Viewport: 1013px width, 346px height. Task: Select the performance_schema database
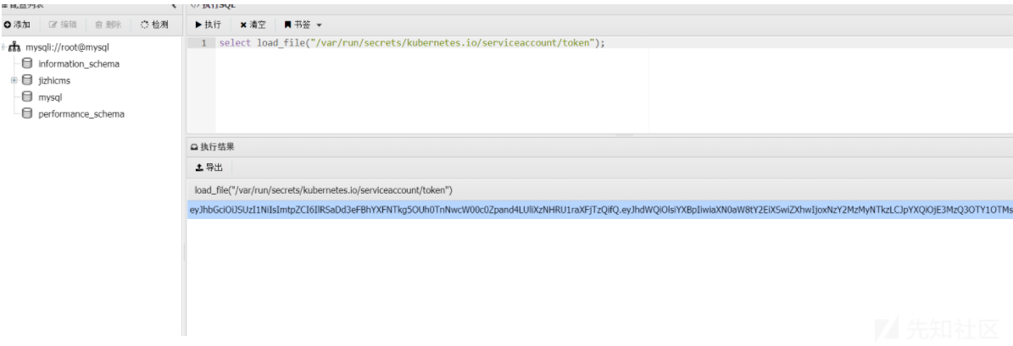(x=81, y=114)
